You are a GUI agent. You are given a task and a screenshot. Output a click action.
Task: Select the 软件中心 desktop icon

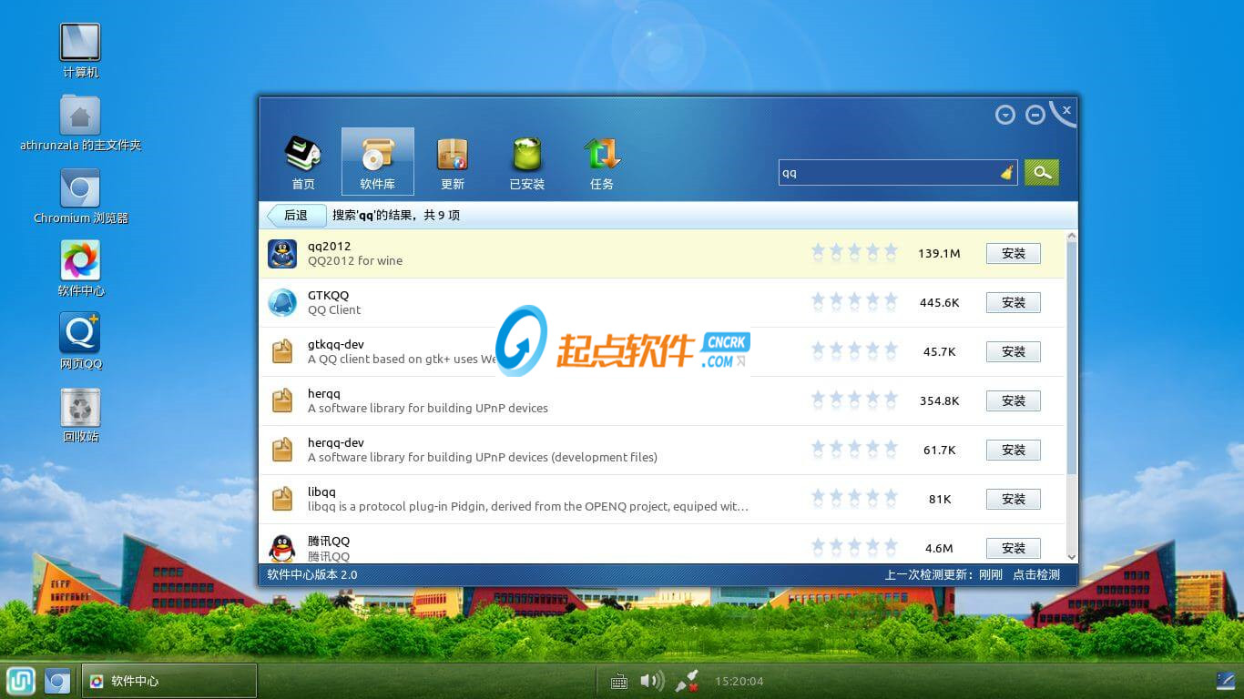(x=80, y=269)
